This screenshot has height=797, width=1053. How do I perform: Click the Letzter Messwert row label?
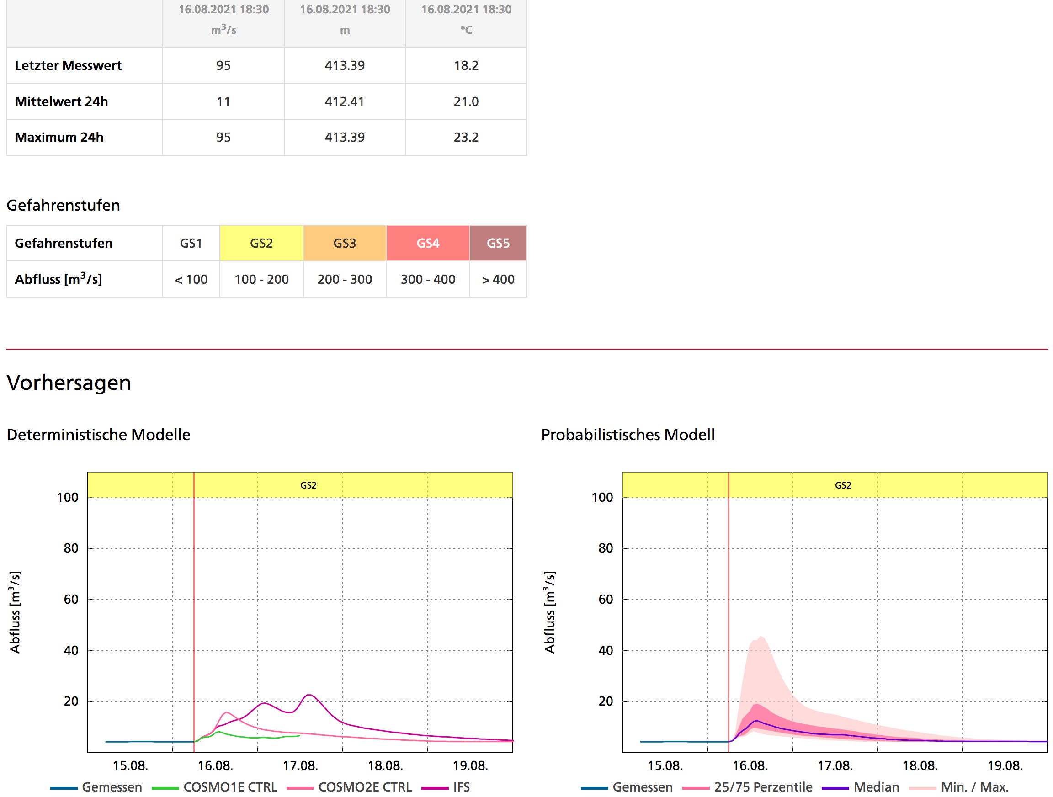coord(68,65)
